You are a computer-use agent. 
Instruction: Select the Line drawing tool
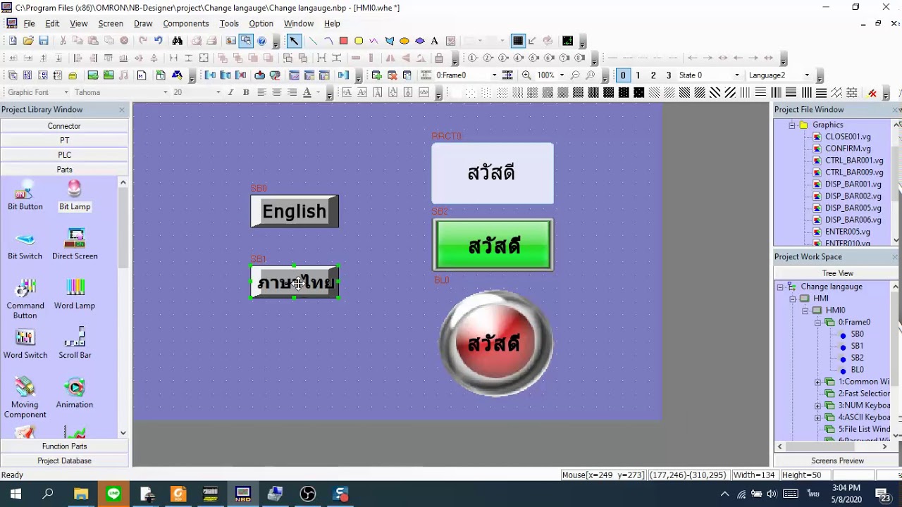(x=313, y=41)
